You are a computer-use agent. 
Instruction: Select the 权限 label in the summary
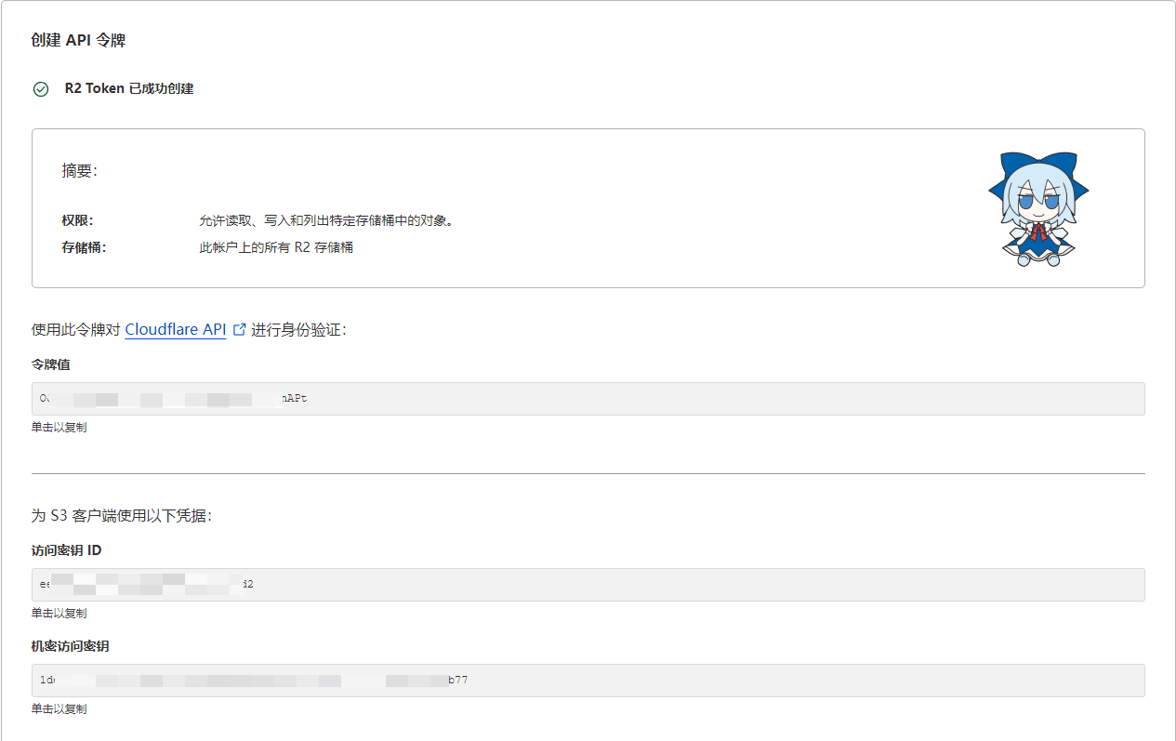coord(77,220)
